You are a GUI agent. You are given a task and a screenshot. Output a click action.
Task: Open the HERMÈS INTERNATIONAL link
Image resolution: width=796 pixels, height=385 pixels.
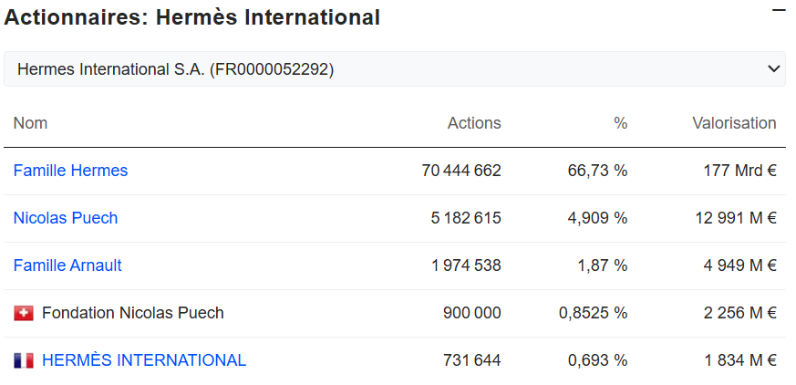coord(144,360)
